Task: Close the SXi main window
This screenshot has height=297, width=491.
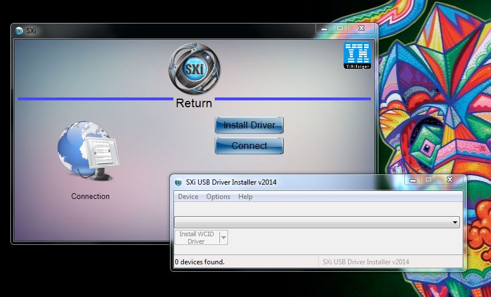Action: pos(361,28)
